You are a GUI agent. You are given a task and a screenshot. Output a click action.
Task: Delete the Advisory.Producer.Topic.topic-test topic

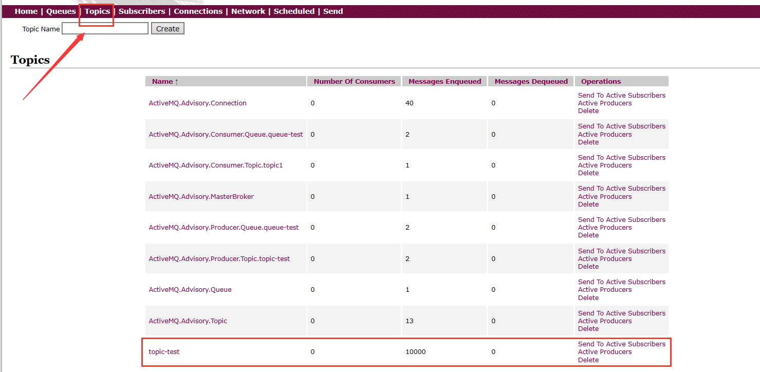click(588, 267)
